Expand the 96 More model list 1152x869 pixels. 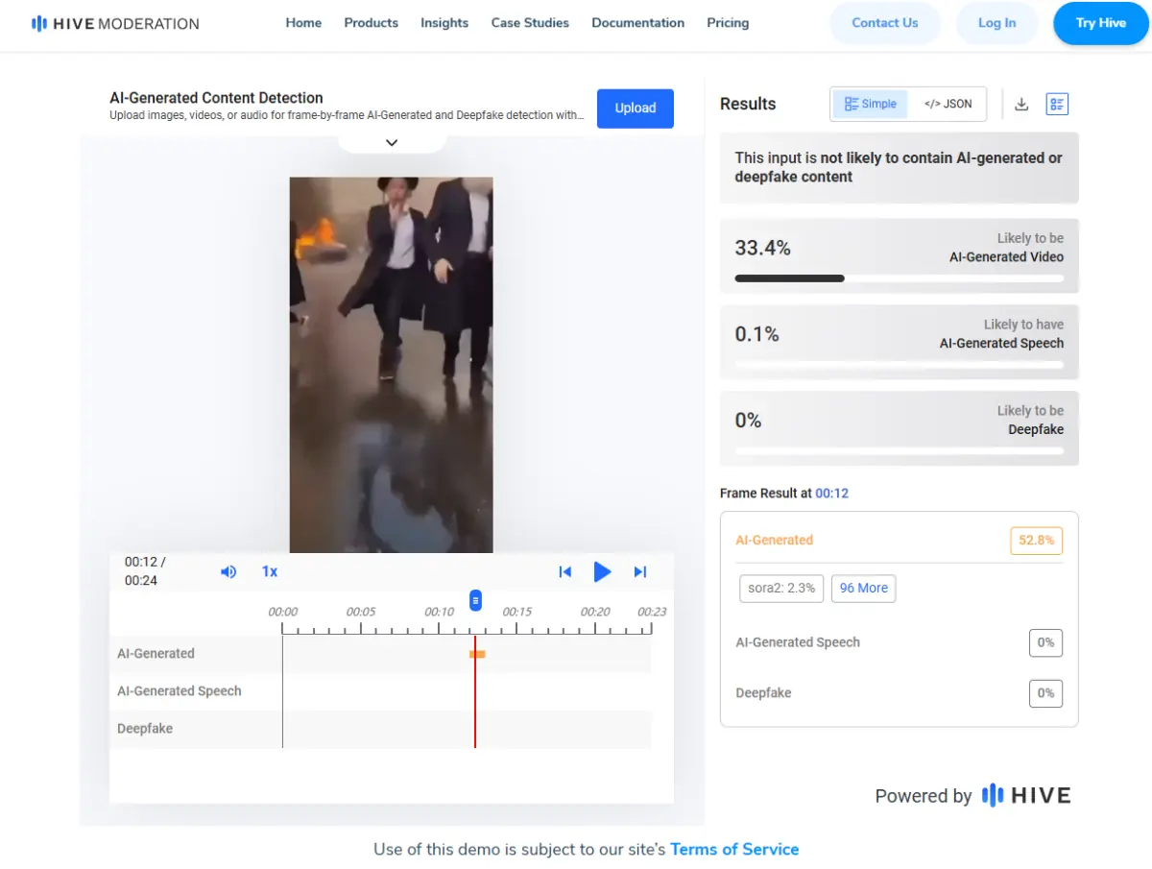click(863, 588)
